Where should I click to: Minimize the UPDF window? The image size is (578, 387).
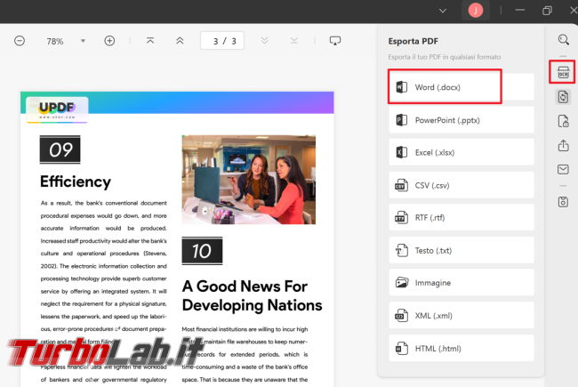click(x=520, y=11)
